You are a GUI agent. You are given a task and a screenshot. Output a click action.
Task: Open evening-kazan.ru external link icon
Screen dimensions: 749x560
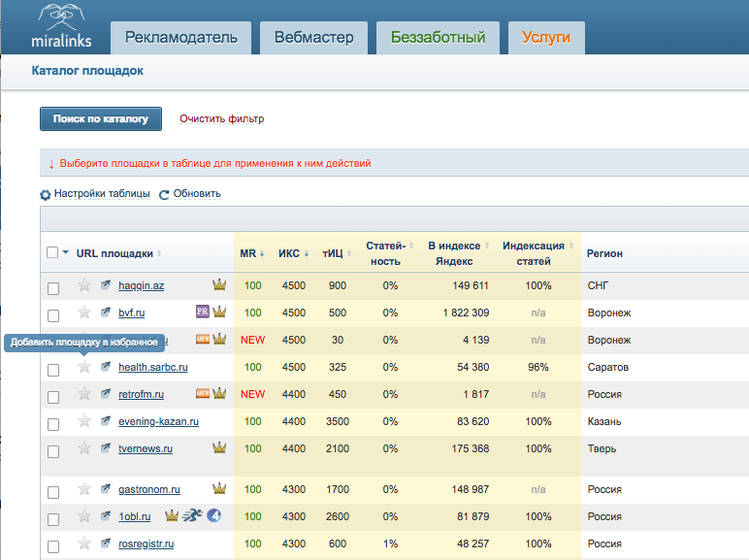pyautogui.click(x=106, y=421)
